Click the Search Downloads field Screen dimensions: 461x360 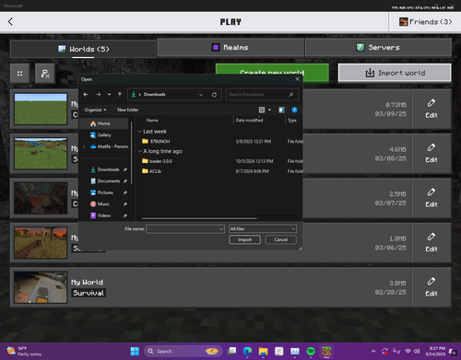(x=262, y=95)
